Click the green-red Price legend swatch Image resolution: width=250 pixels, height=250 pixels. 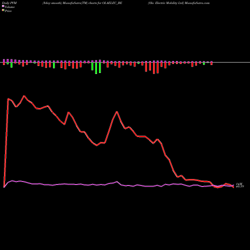click(3, 10)
